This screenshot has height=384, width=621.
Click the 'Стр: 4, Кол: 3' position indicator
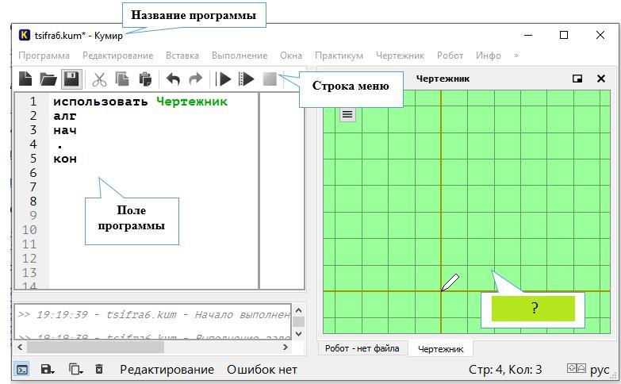(505, 370)
